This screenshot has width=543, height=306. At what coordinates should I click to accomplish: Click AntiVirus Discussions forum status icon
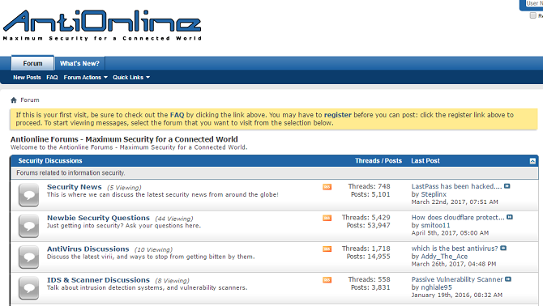[28, 257]
